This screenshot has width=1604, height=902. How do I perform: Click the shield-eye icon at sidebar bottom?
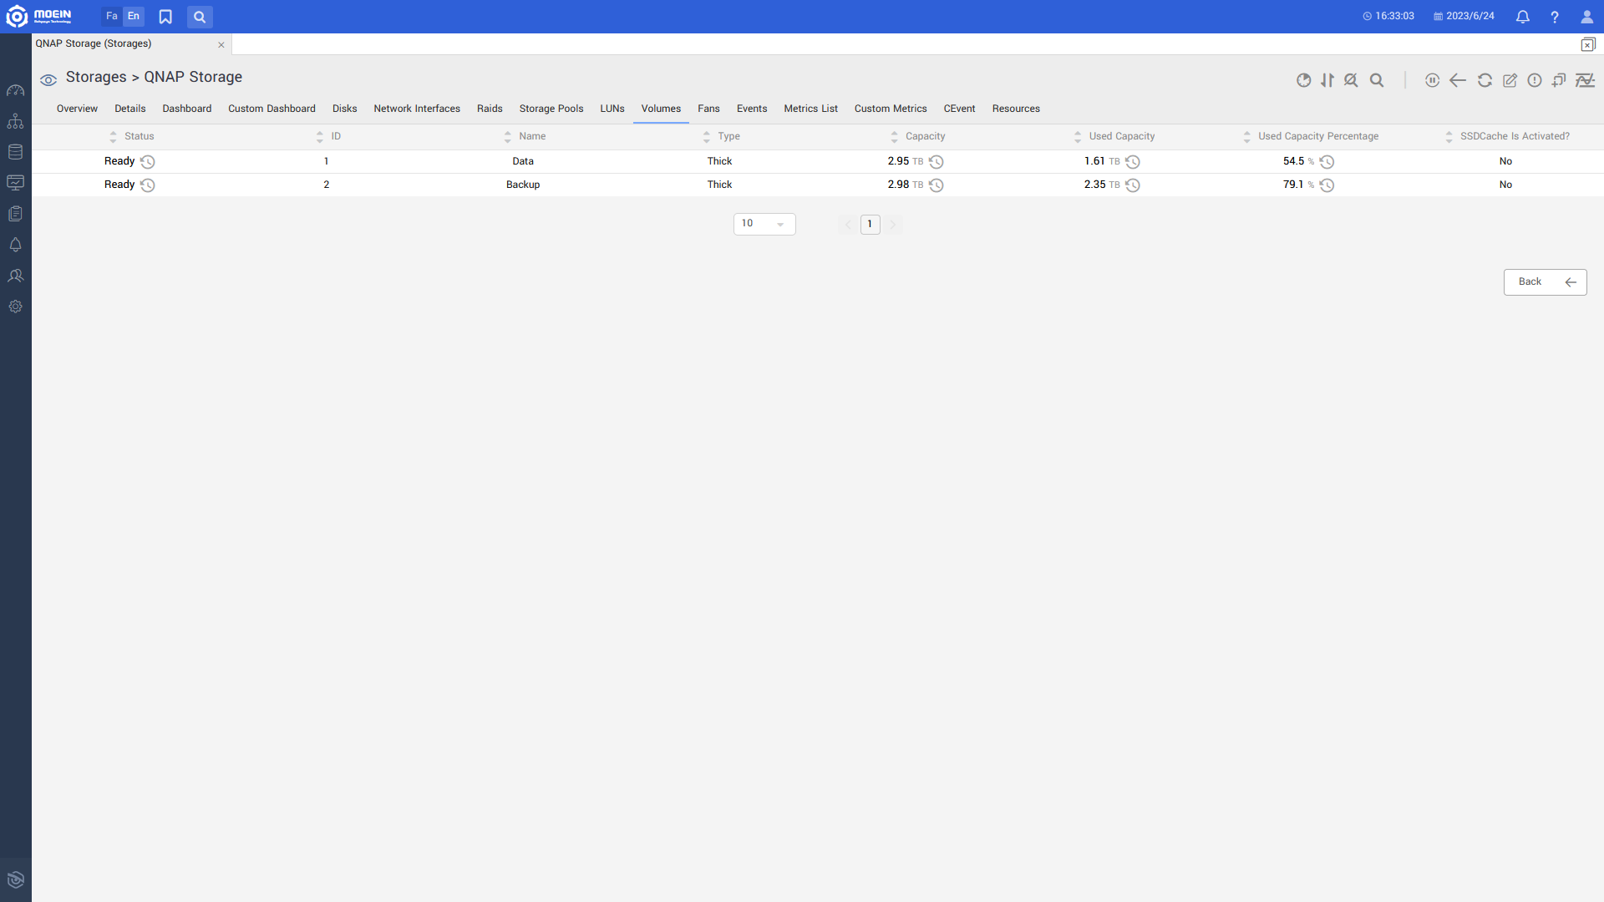(15, 879)
